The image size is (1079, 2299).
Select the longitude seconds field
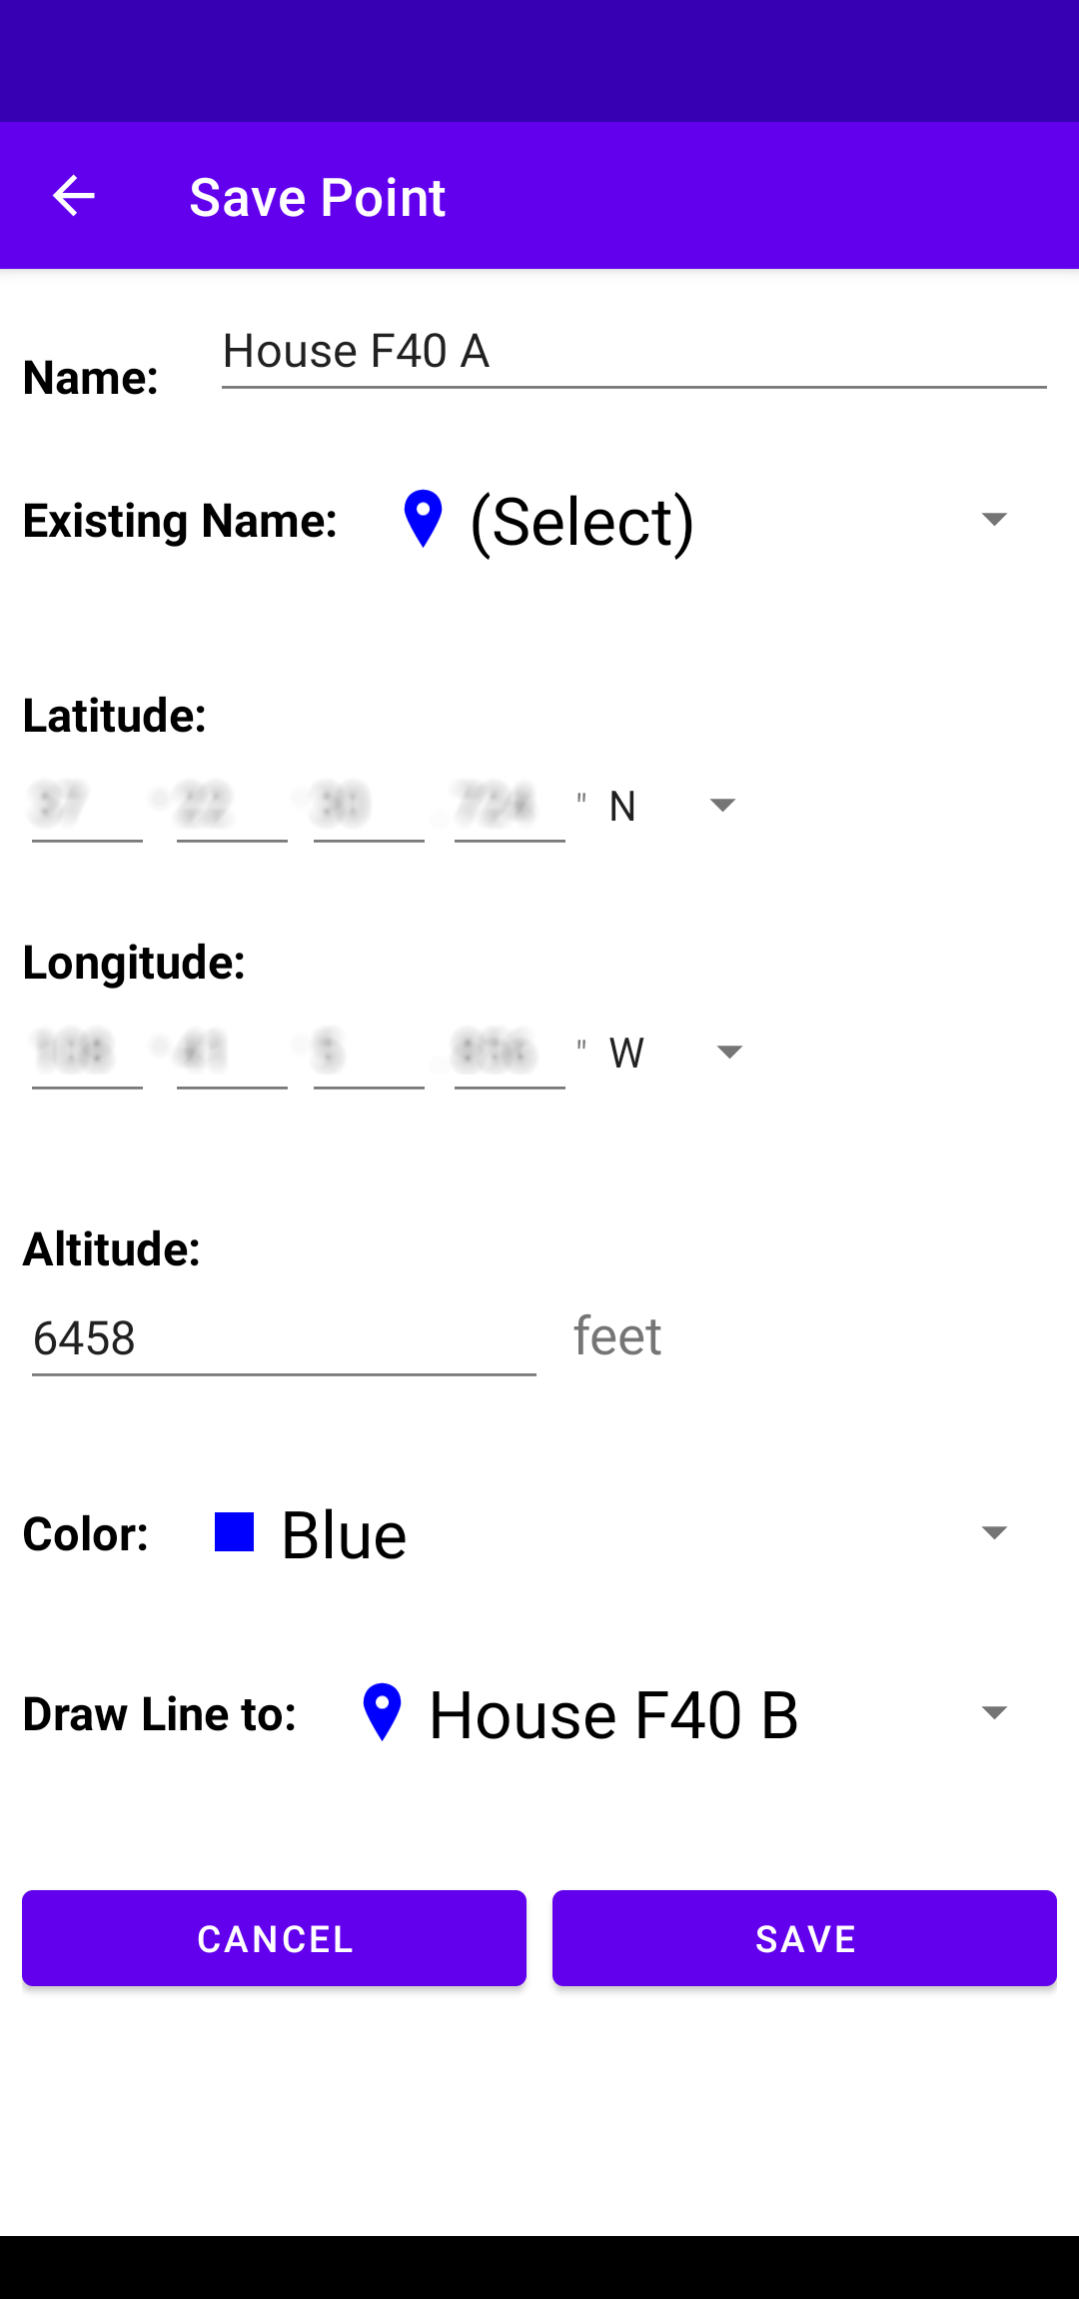tap(369, 1055)
